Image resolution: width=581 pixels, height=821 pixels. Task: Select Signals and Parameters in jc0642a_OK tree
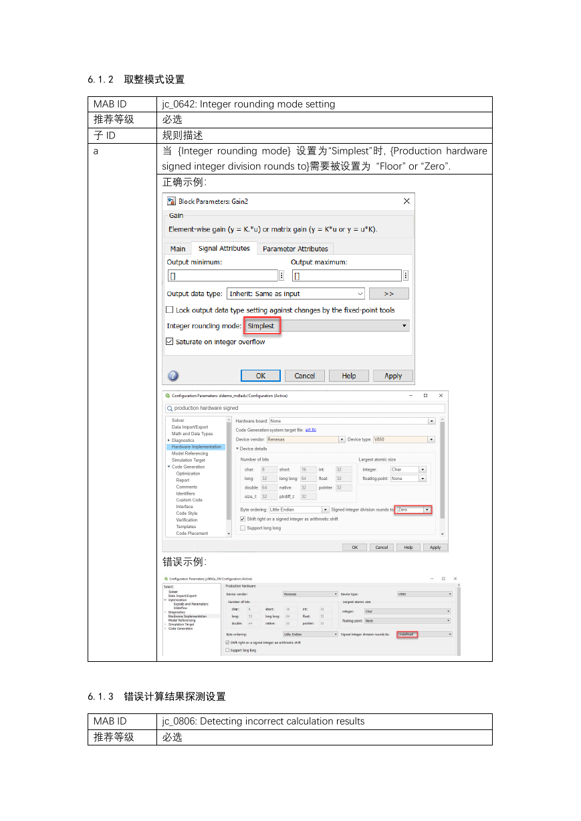[x=191, y=604]
